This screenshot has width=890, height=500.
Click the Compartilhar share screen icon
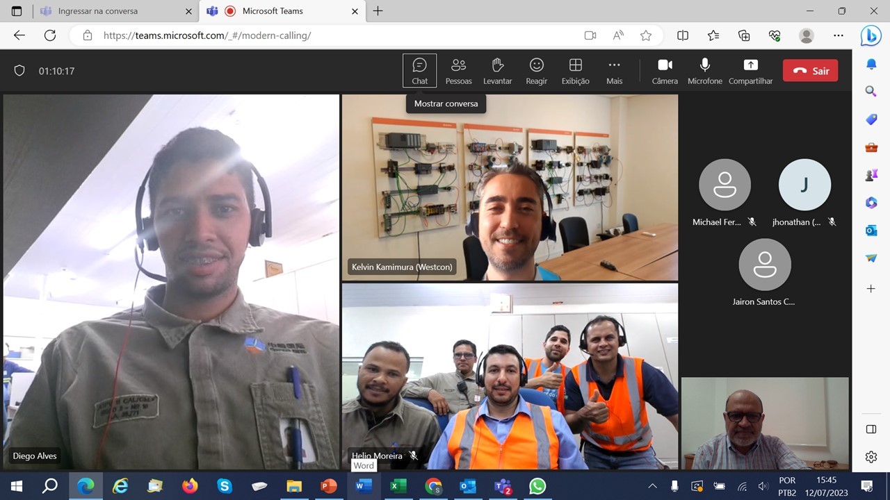(750, 71)
